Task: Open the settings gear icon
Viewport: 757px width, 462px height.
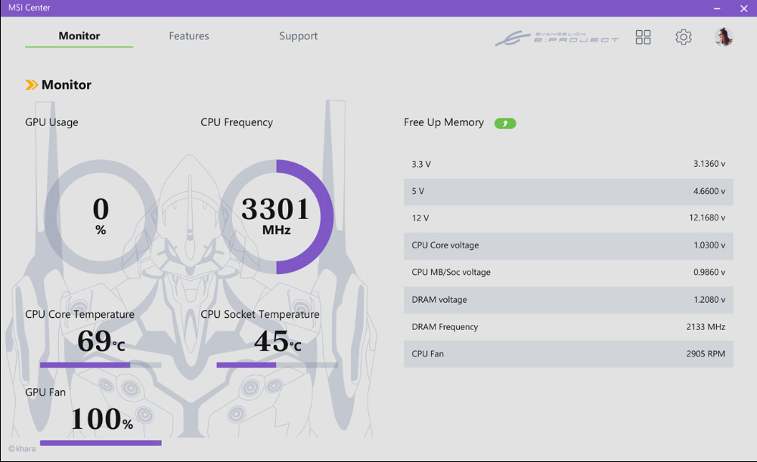Action: click(683, 37)
